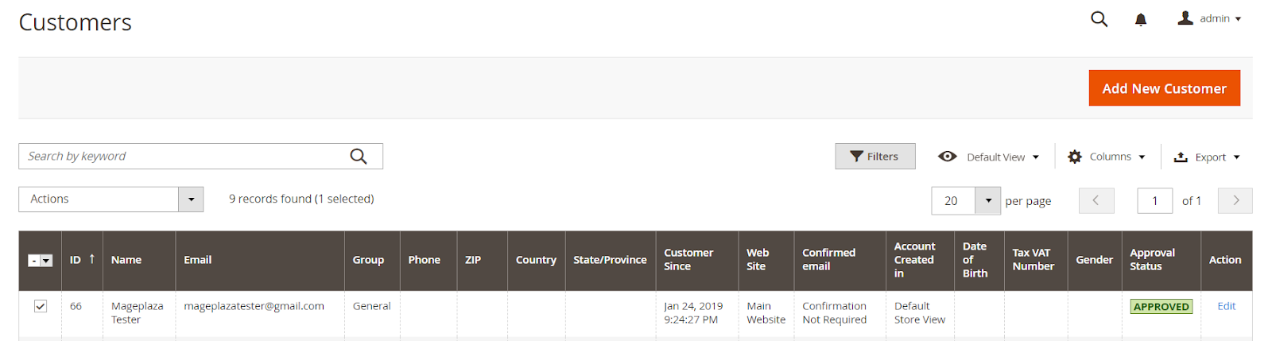Sort by Customer Since column header
Screen dimensions: 1272x341
pos(688,260)
